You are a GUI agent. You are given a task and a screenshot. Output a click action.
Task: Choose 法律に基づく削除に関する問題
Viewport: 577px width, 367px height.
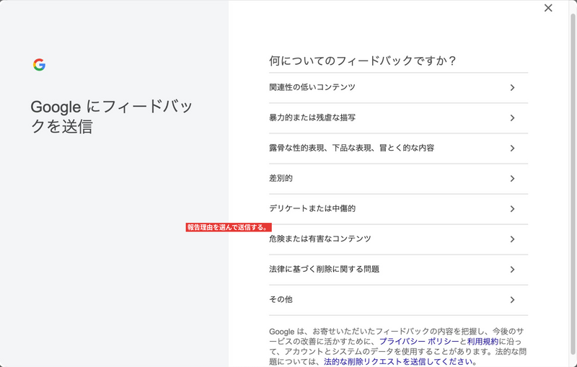399,270
